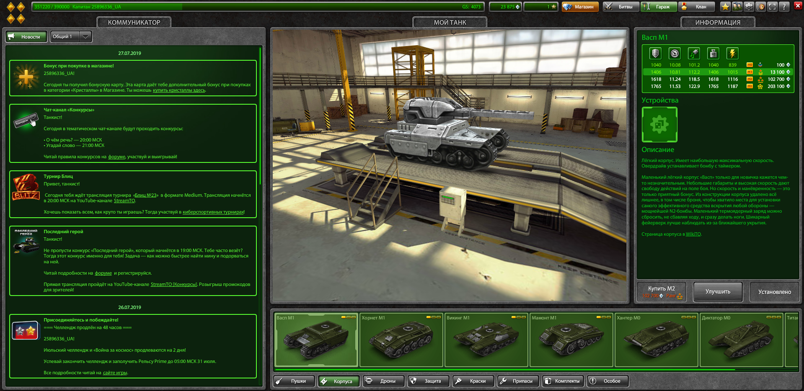This screenshot has width=804, height=391.
Task: Click the M1 modification badge
Action: [750, 72]
